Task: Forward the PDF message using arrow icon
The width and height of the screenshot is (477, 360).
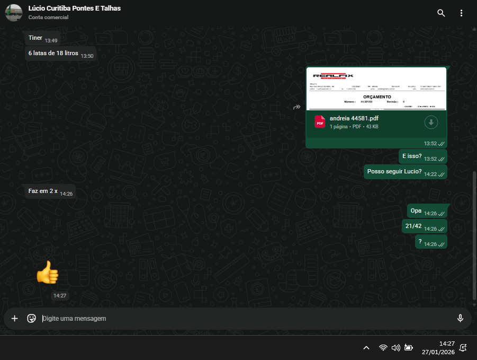Action: [x=297, y=107]
